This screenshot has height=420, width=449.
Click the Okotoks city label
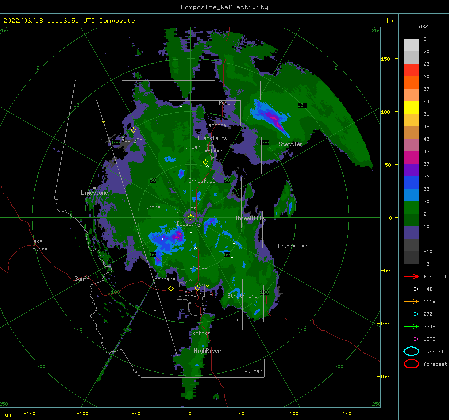click(x=200, y=333)
